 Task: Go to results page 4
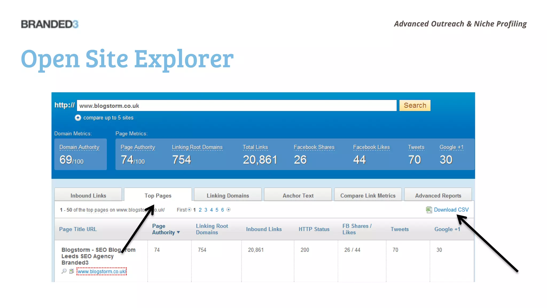(x=211, y=210)
